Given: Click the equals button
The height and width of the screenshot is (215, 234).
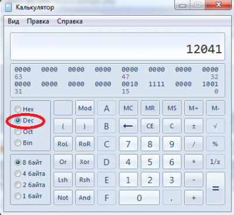Looking at the screenshot, I should 215,189.
